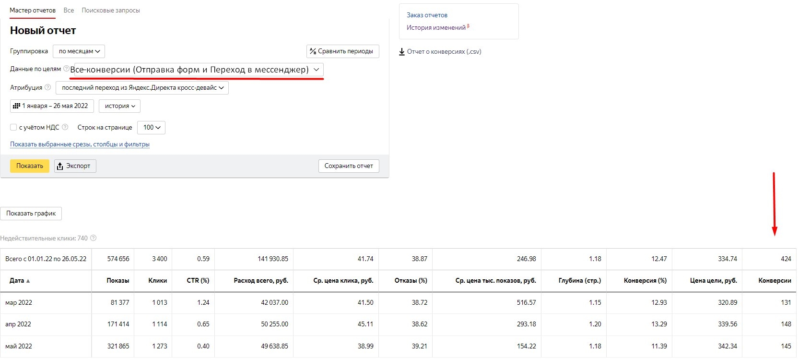Click the help icon next to Атрибуция
The image size is (798, 359).
[47, 87]
